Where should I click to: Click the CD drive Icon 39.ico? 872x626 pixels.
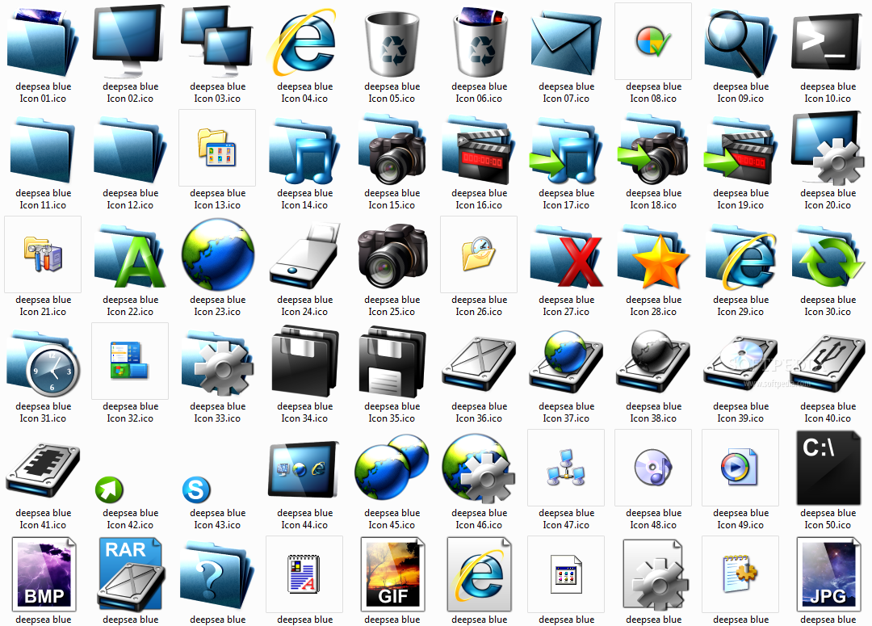(740, 364)
